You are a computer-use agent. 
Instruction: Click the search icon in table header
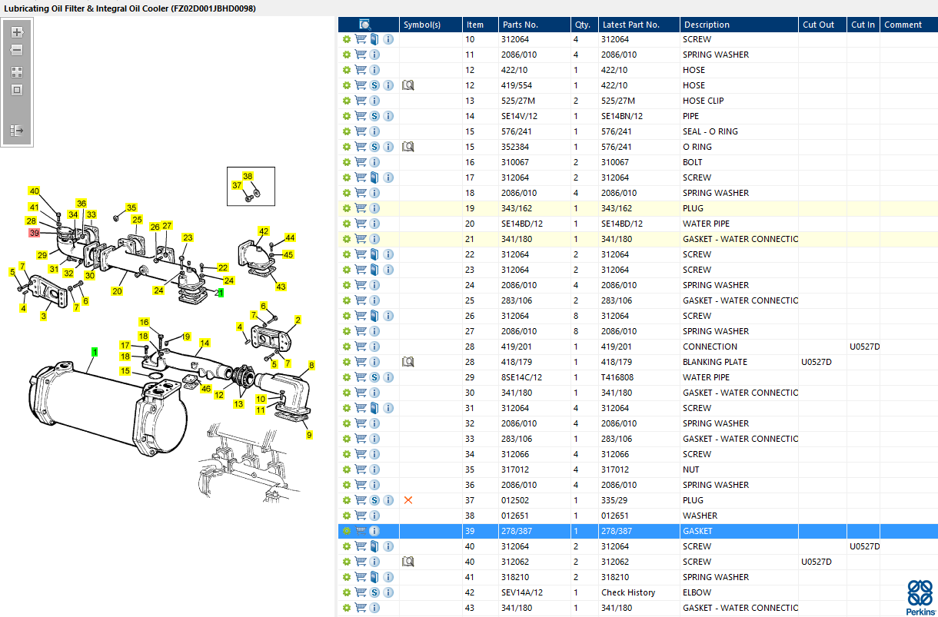365,25
